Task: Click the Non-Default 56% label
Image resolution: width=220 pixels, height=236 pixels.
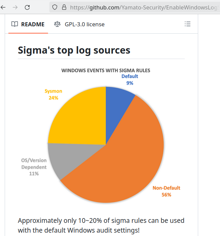Action: click(166, 191)
